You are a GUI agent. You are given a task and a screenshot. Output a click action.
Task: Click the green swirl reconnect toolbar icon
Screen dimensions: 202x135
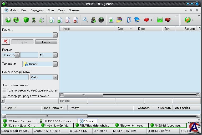coord(16,20)
